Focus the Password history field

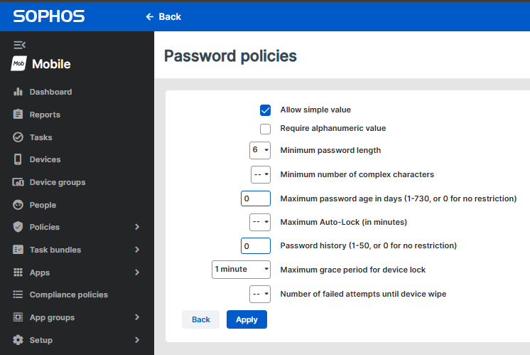(256, 245)
